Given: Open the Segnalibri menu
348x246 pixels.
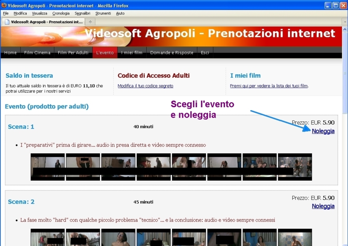Looking at the screenshot, I should coord(83,13).
